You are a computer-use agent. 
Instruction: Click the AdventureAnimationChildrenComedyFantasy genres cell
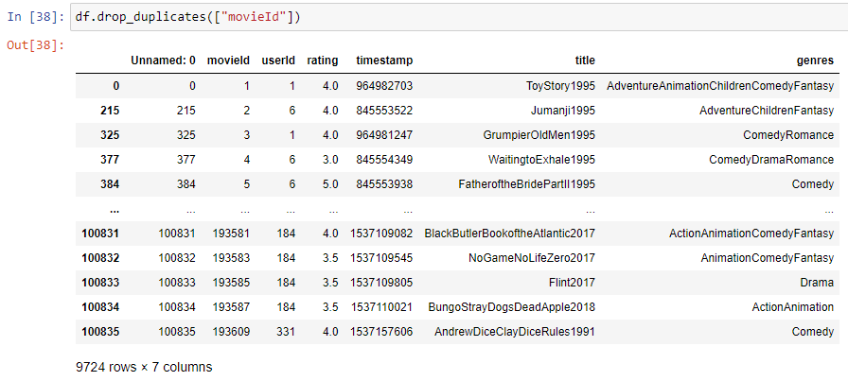720,85
